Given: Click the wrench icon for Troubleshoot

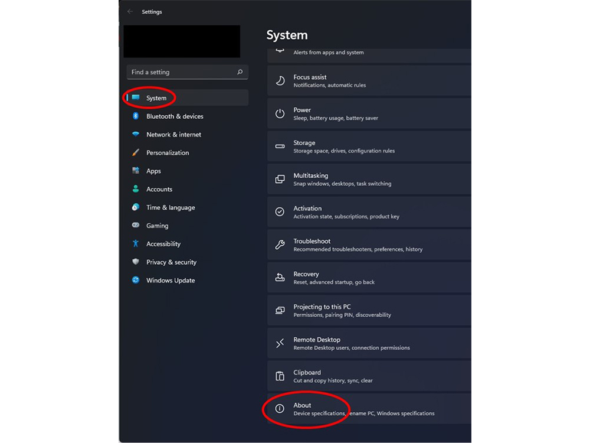Looking at the screenshot, I should coord(280,245).
